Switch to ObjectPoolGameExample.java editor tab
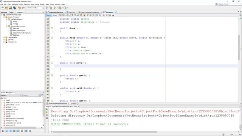 pyautogui.click(x=90, y=12)
